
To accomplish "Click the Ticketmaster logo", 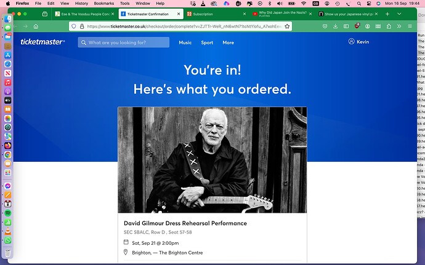I will [x=42, y=42].
